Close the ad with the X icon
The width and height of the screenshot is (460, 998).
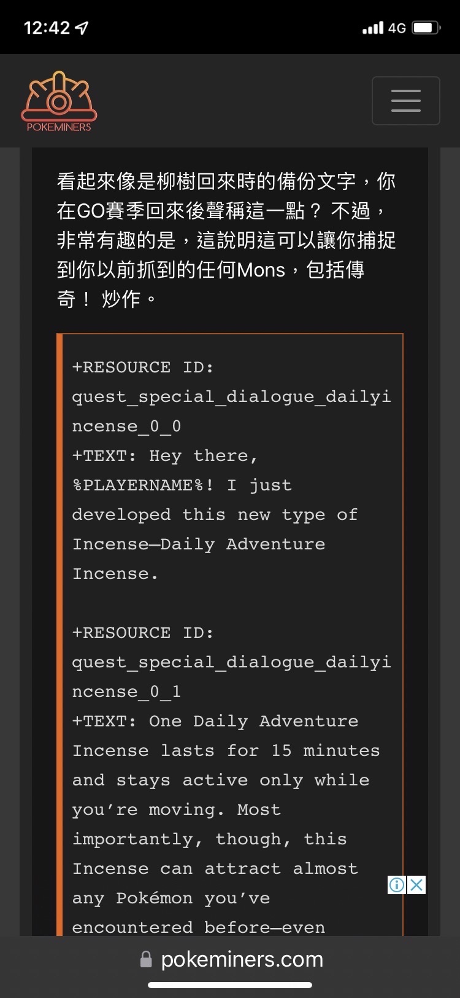click(x=416, y=885)
